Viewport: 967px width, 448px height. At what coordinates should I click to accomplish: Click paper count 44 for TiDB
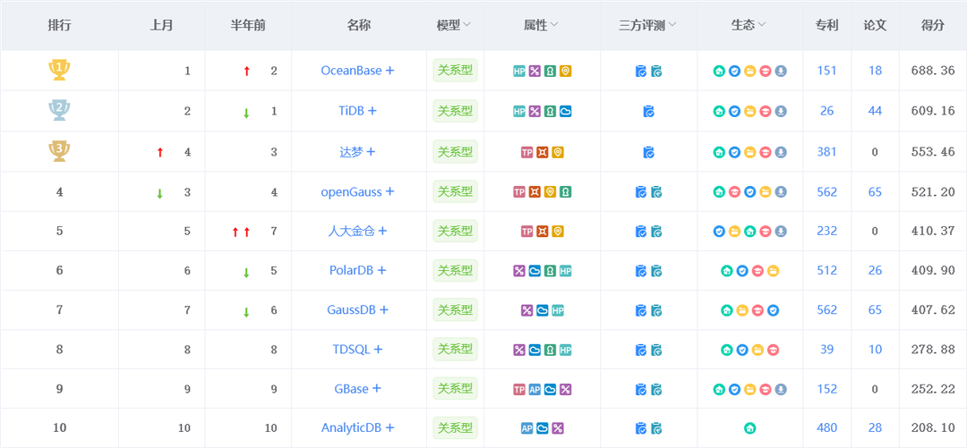(875, 112)
